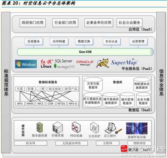The width and height of the screenshot is (167, 158).
Task: Click the data center photo thumbnail
Action: [137, 128]
